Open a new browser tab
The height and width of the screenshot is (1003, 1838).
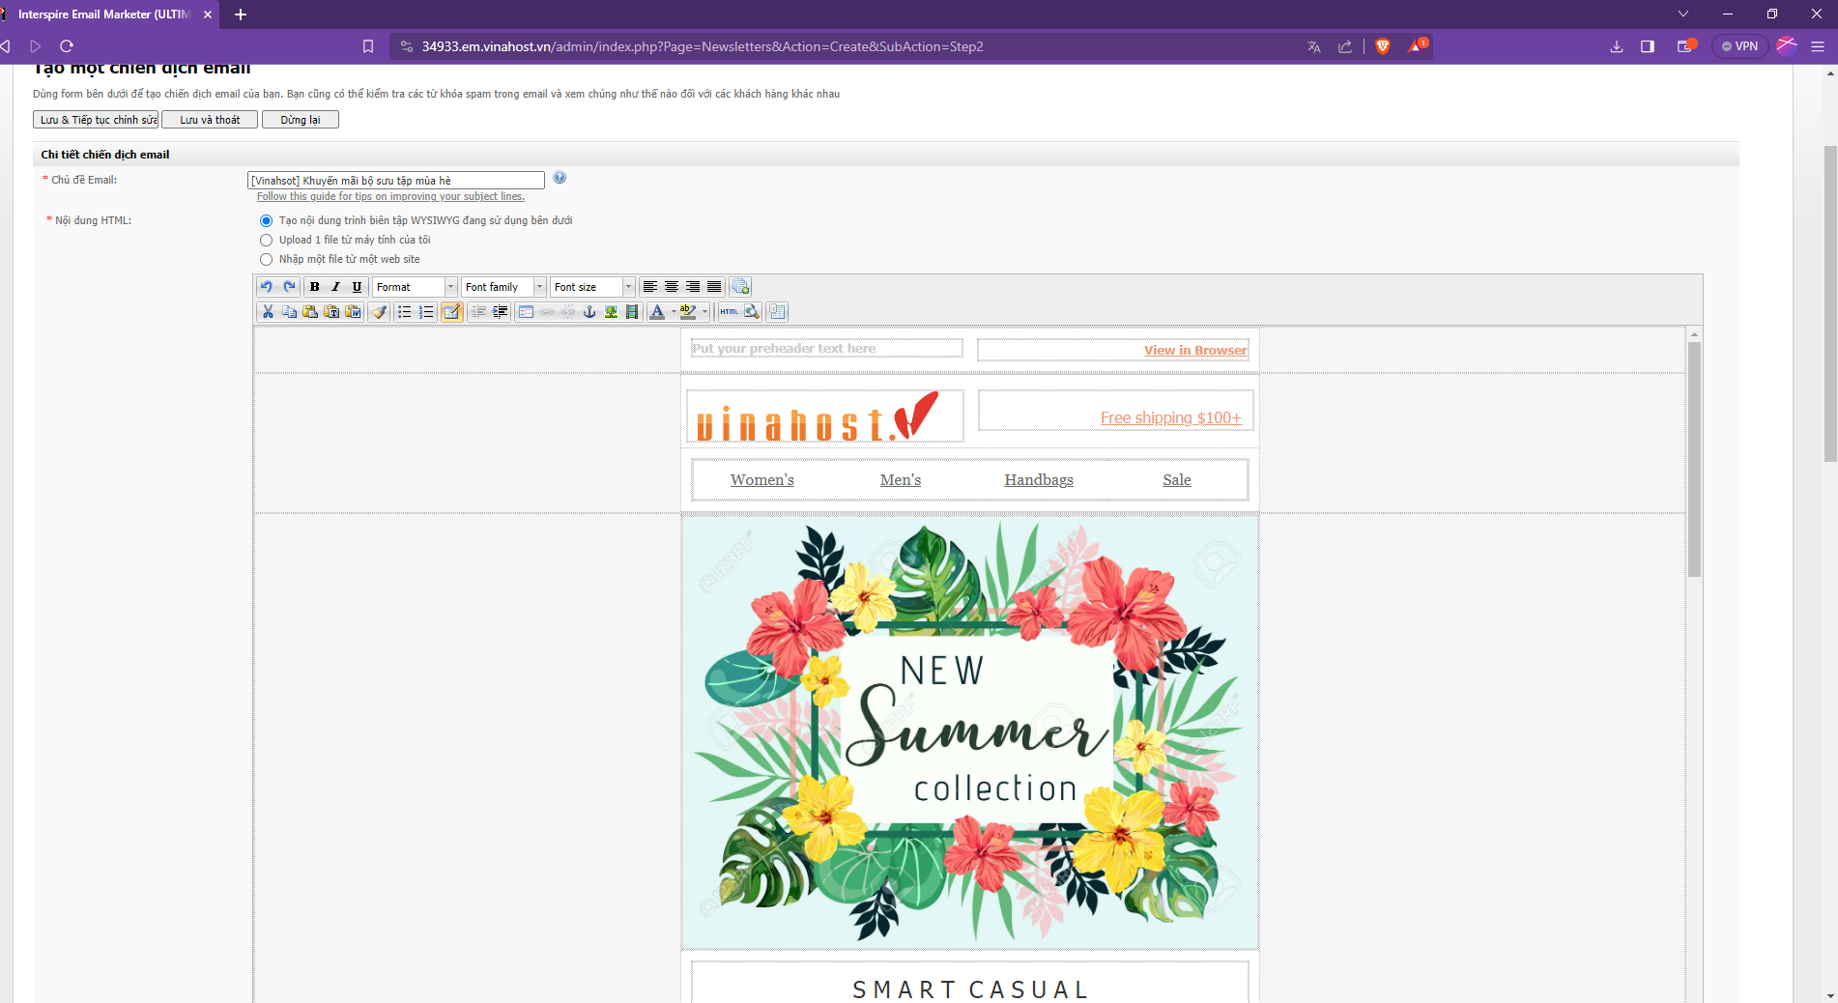[241, 14]
